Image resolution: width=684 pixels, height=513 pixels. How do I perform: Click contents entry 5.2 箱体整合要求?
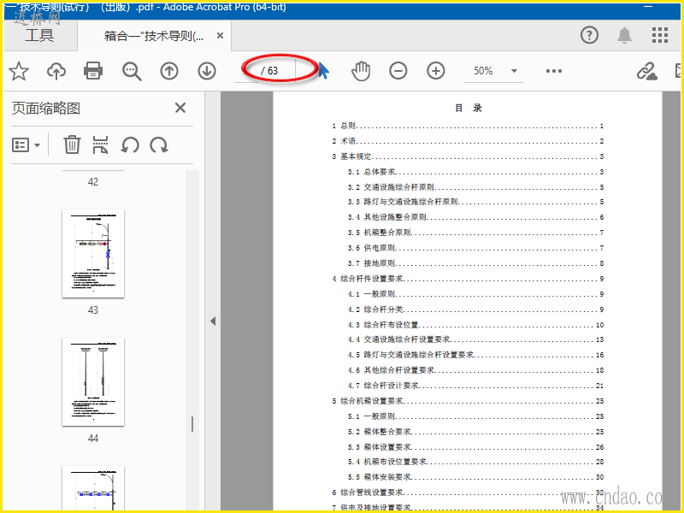pos(475,432)
